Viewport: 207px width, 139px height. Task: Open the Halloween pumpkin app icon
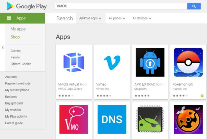point(188,120)
